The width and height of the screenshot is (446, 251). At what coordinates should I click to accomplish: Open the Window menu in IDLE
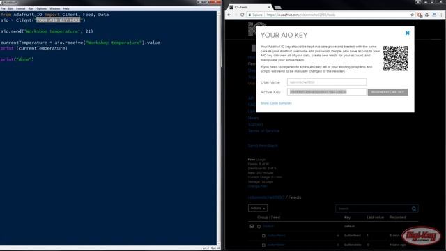point(54,9)
